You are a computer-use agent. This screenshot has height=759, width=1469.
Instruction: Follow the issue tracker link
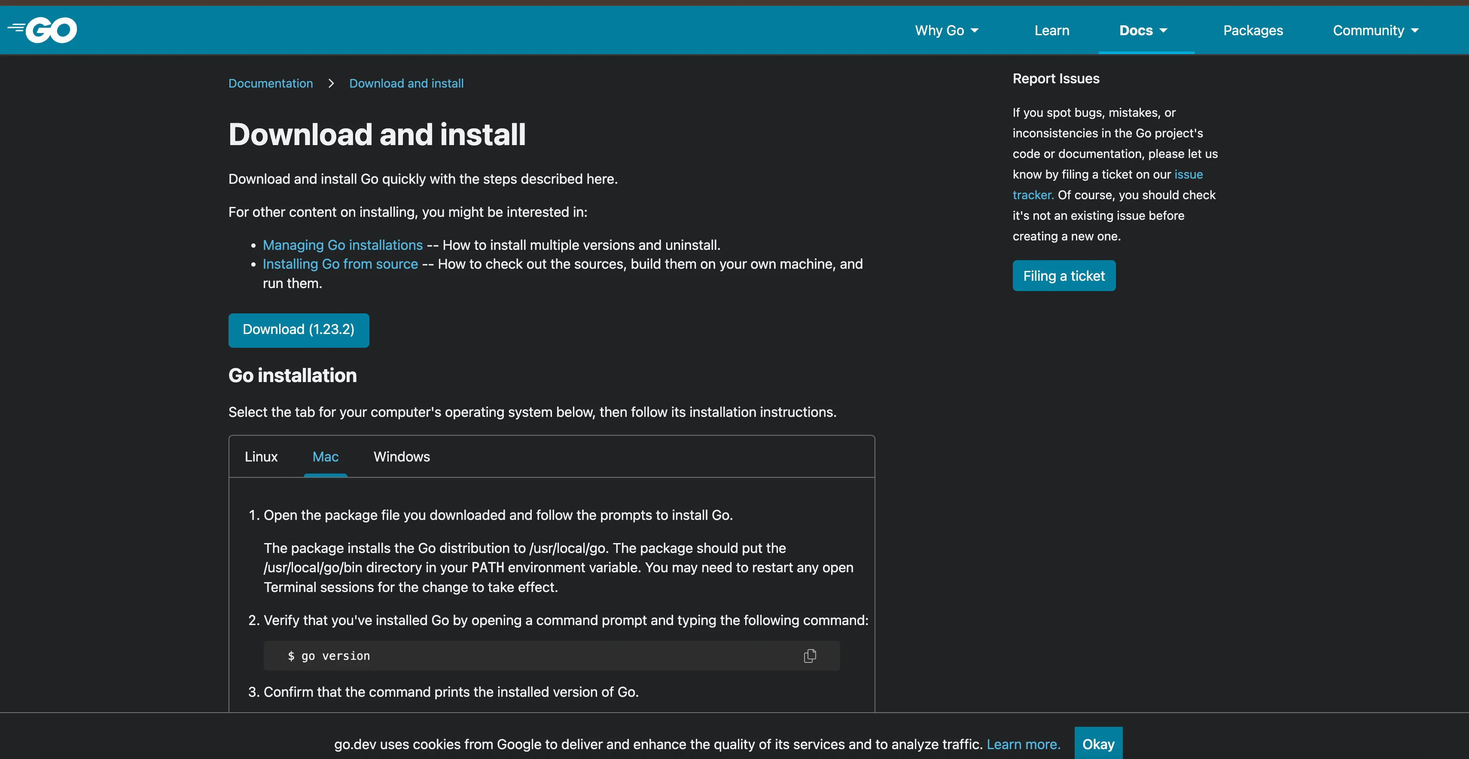tap(1189, 174)
